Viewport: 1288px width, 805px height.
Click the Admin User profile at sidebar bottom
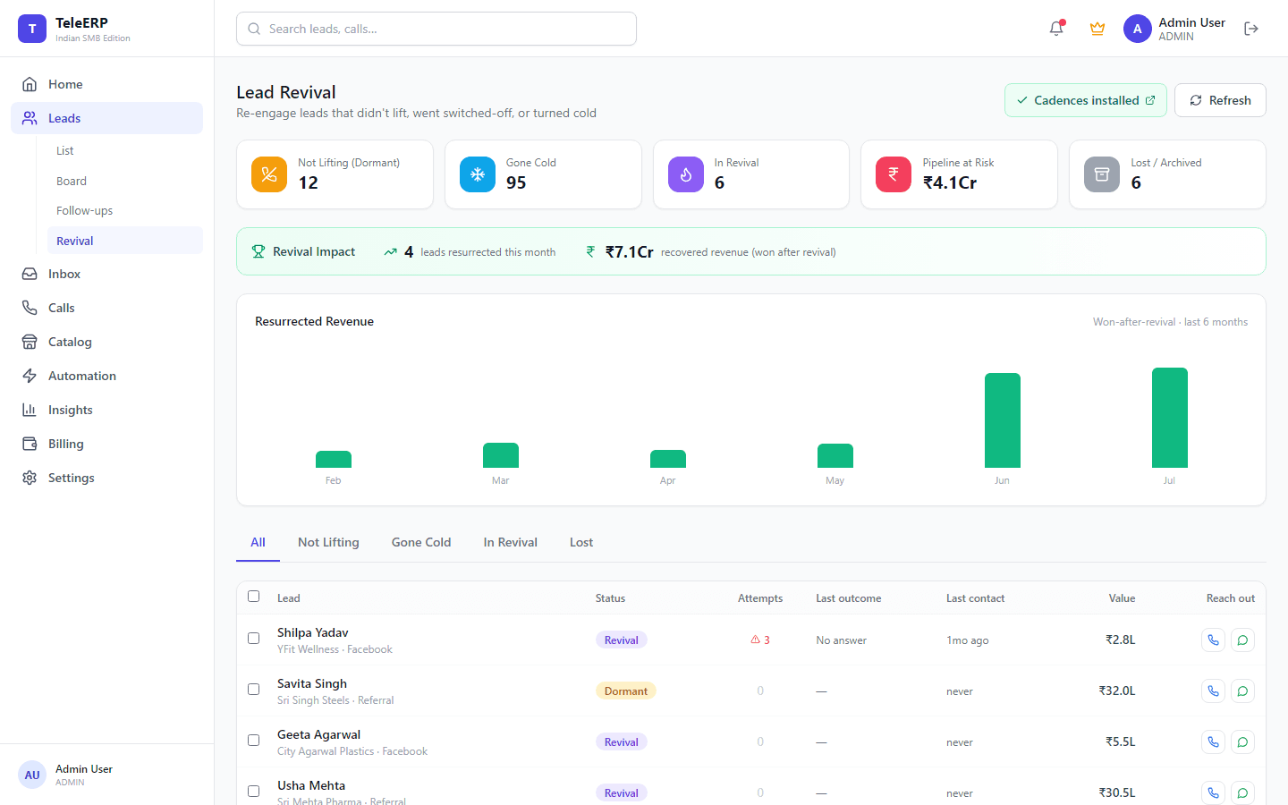click(107, 775)
